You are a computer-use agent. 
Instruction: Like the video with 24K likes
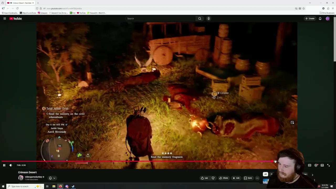pyautogui.click(x=204, y=178)
